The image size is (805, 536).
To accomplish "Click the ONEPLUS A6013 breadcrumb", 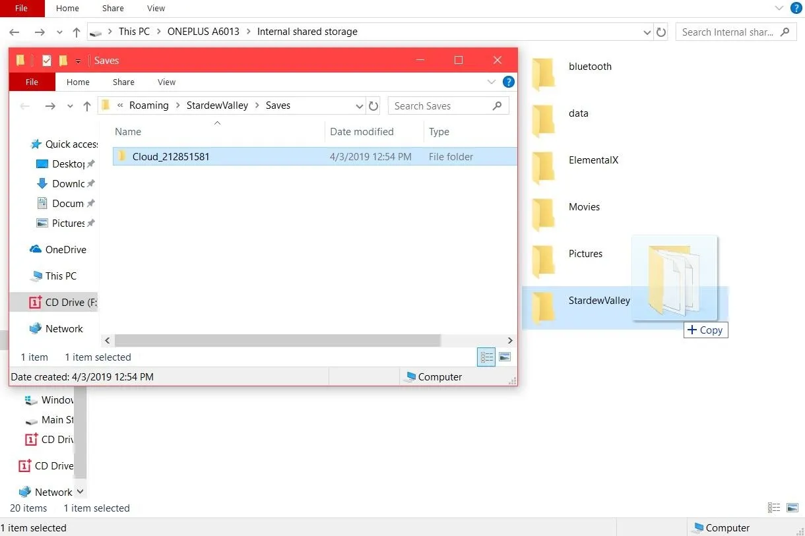I will pos(203,32).
